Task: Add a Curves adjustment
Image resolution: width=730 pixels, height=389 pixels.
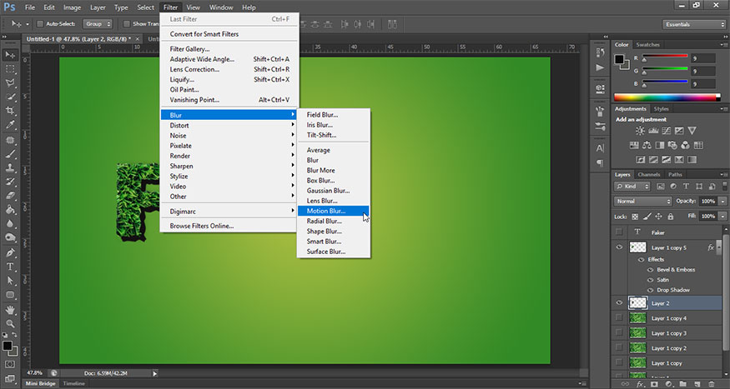Action: [x=667, y=131]
